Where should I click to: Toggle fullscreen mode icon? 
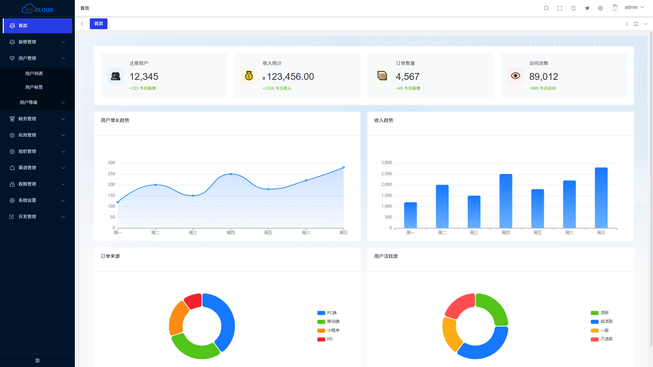point(560,8)
